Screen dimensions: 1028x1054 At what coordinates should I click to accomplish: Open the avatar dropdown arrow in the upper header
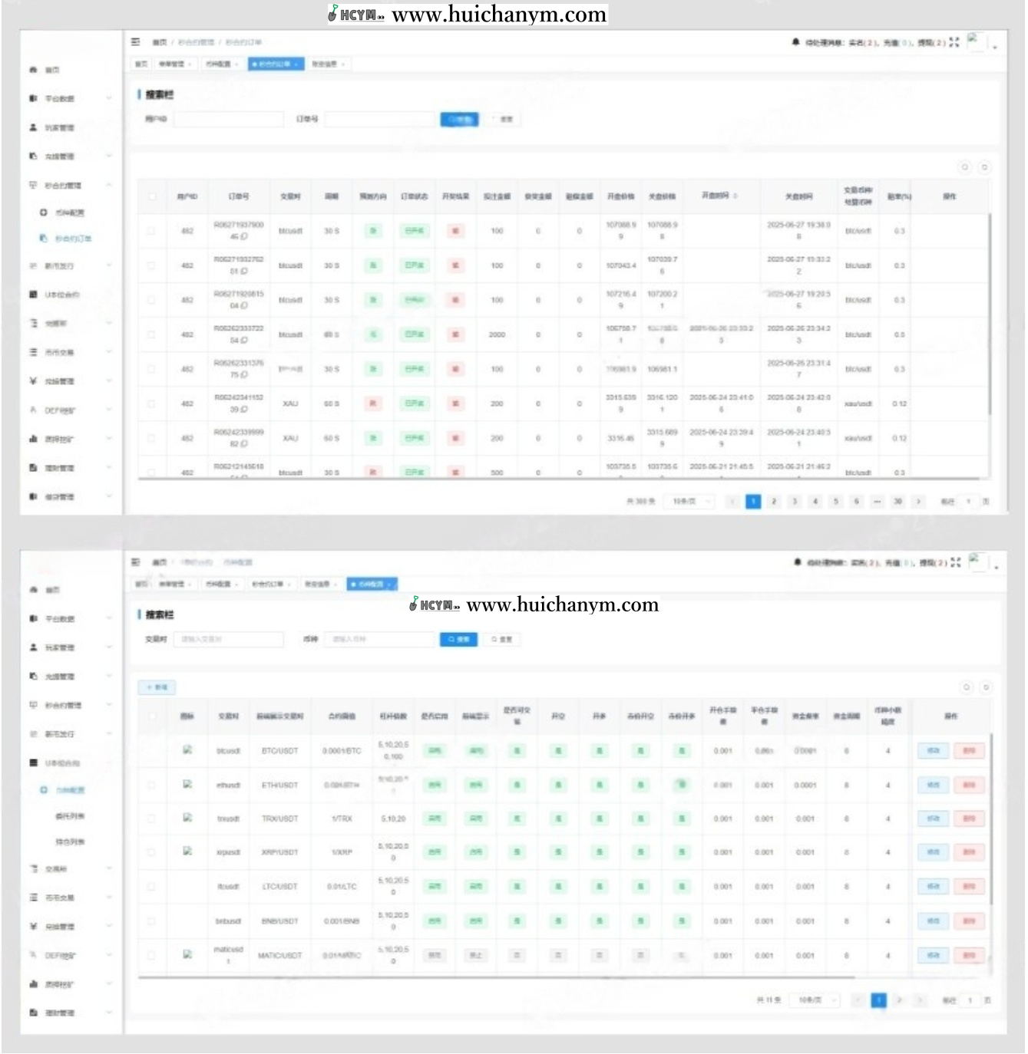[995, 47]
